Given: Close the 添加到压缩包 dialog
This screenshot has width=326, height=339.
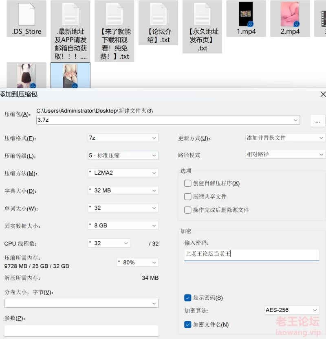Looking at the screenshot, I should [x=323, y=94].
